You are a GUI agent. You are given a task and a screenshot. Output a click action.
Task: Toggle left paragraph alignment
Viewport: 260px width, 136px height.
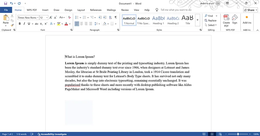[77, 24]
